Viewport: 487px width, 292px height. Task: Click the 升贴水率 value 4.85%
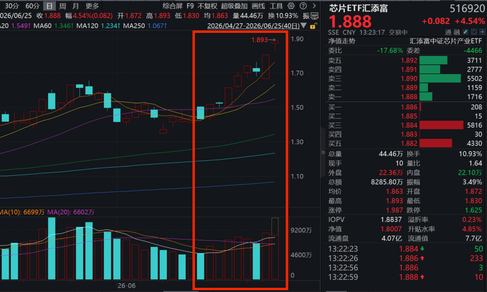(472, 229)
